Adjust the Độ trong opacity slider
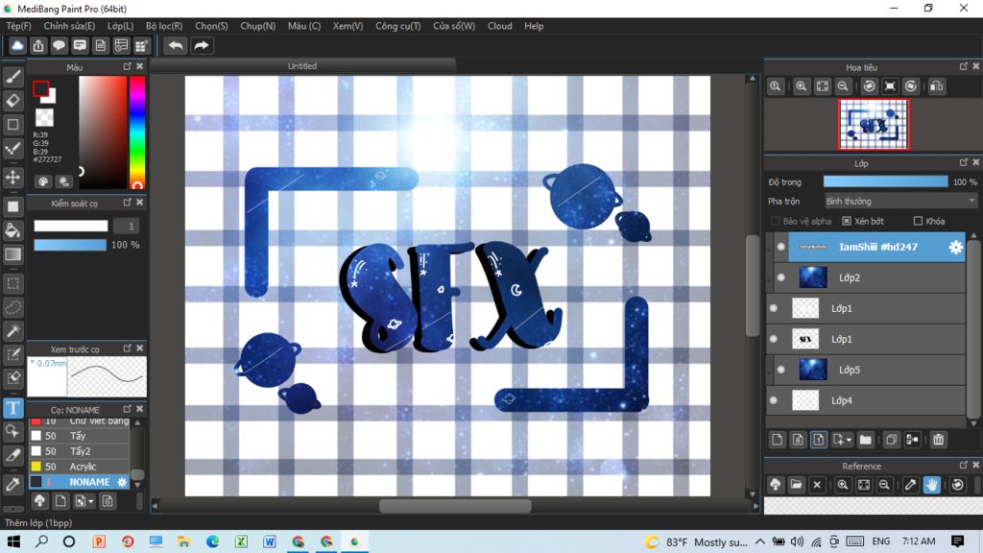This screenshot has width=983, height=553. pyautogui.click(x=885, y=181)
